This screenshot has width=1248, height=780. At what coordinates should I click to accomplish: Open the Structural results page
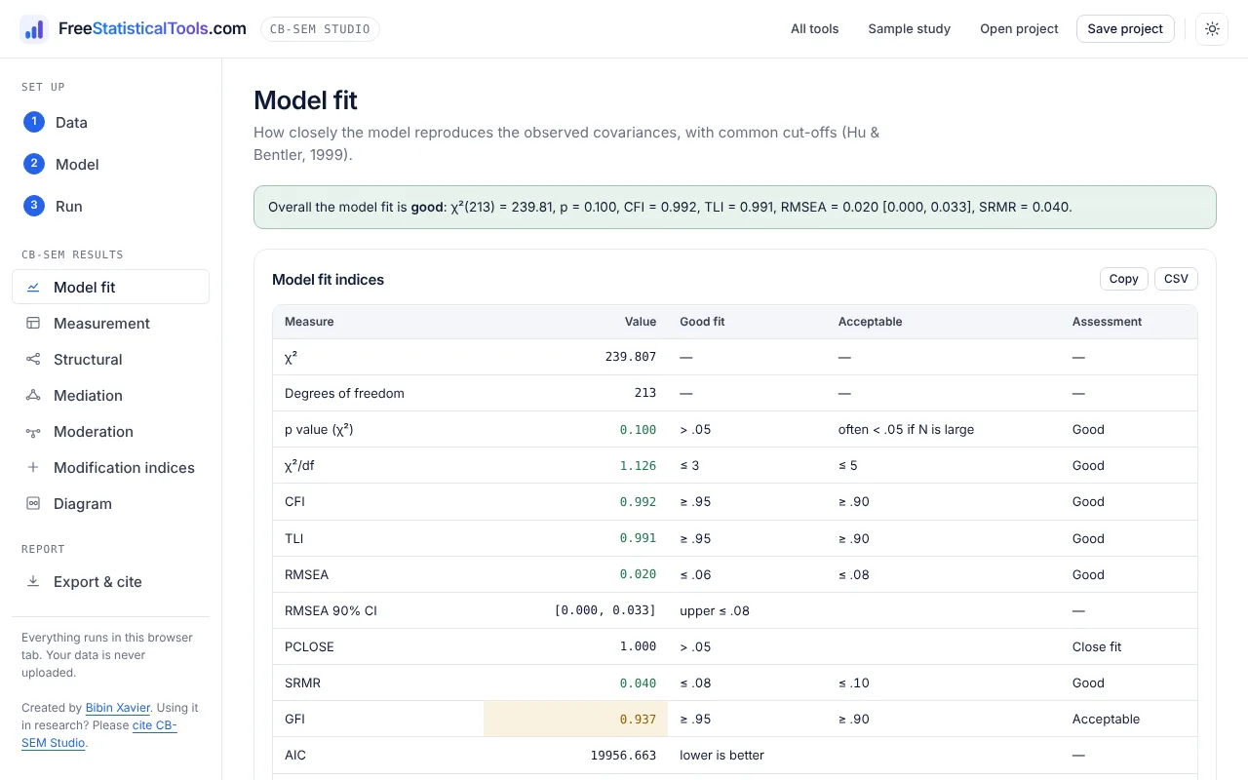pyautogui.click(x=110, y=360)
